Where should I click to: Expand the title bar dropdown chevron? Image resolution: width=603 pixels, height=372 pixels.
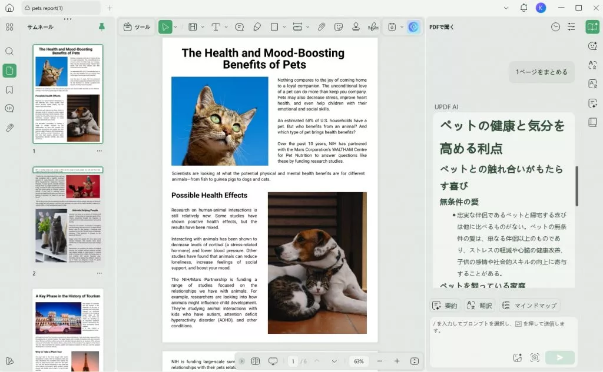[x=506, y=8]
